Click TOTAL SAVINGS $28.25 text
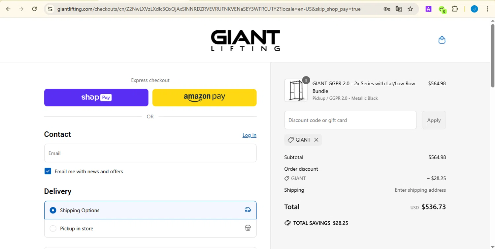 click(320, 223)
